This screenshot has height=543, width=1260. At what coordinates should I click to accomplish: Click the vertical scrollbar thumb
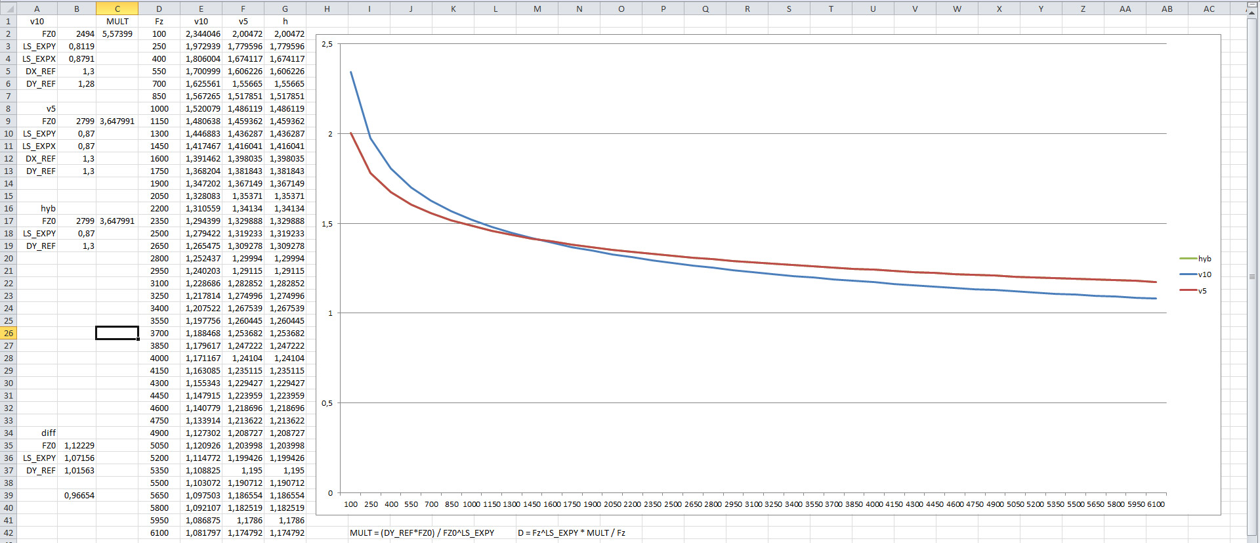coord(1252,276)
